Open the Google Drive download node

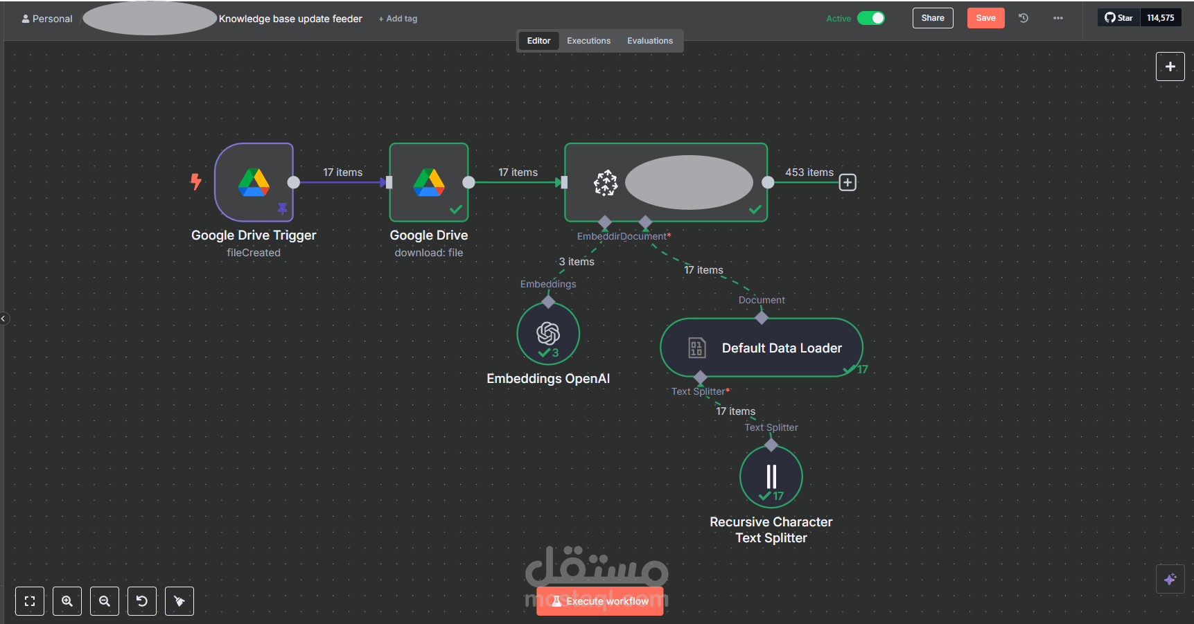tap(428, 182)
